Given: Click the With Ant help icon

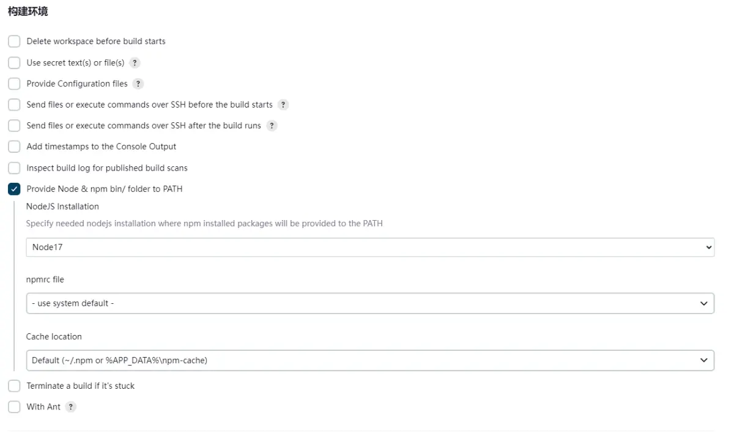Looking at the screenshot, I should pos(71,407).
